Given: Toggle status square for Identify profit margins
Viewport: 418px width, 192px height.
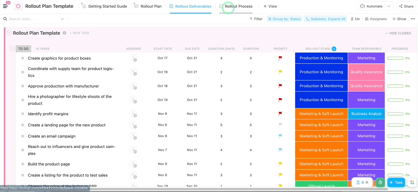Looking at the screenshot, I should 23,114.
